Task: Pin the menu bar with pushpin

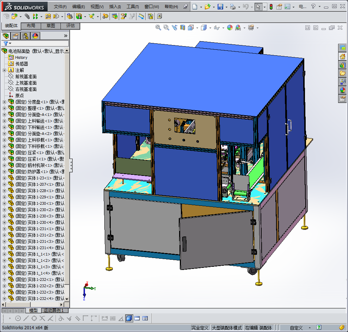Action: pyautogui.click(x=185, y=7)
